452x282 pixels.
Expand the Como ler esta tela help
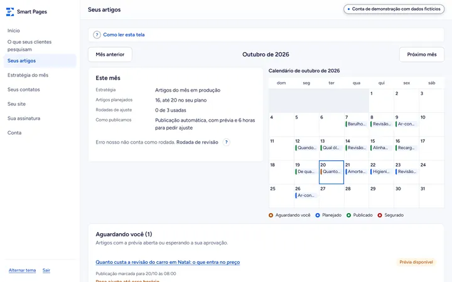[x=124, y=35]
